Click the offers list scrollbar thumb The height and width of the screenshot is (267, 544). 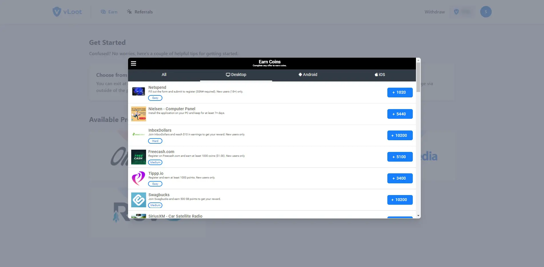click(x=419, y=77)
